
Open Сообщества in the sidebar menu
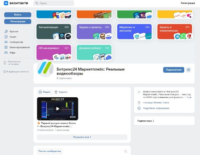pyautogui.click(x=16, y=42)
